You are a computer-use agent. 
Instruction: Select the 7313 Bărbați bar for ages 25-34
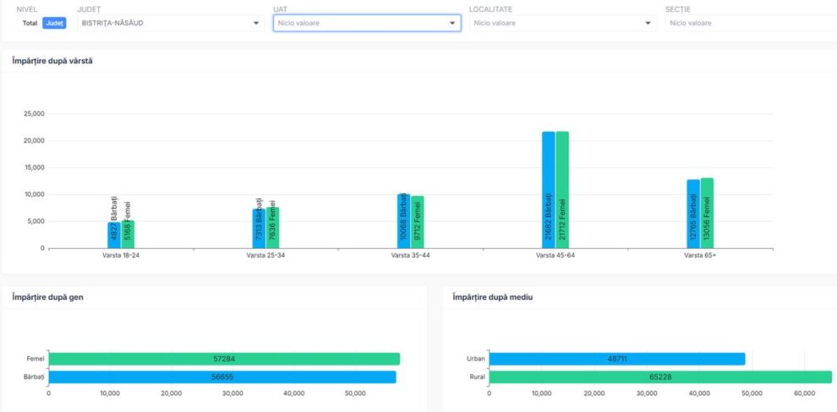tap(258, 229)
